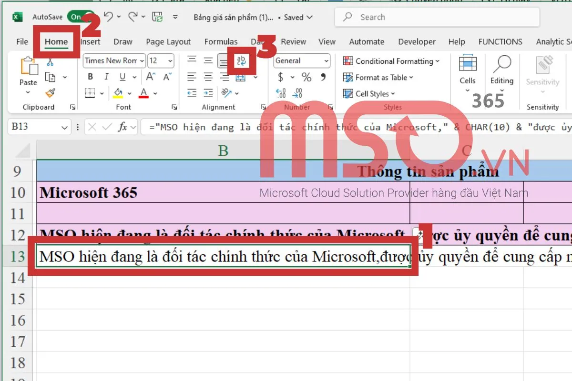Click the Decrease Decimal icon

coord(297,93)
